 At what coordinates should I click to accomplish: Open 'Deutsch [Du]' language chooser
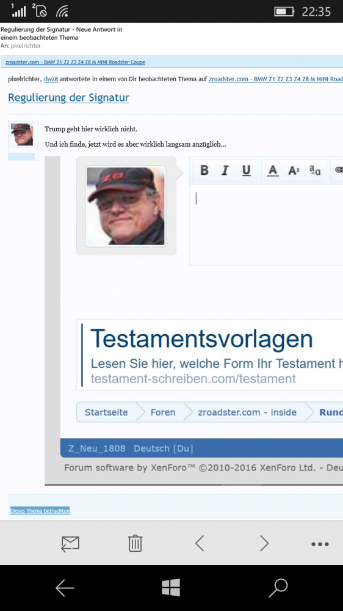(164, 448)
